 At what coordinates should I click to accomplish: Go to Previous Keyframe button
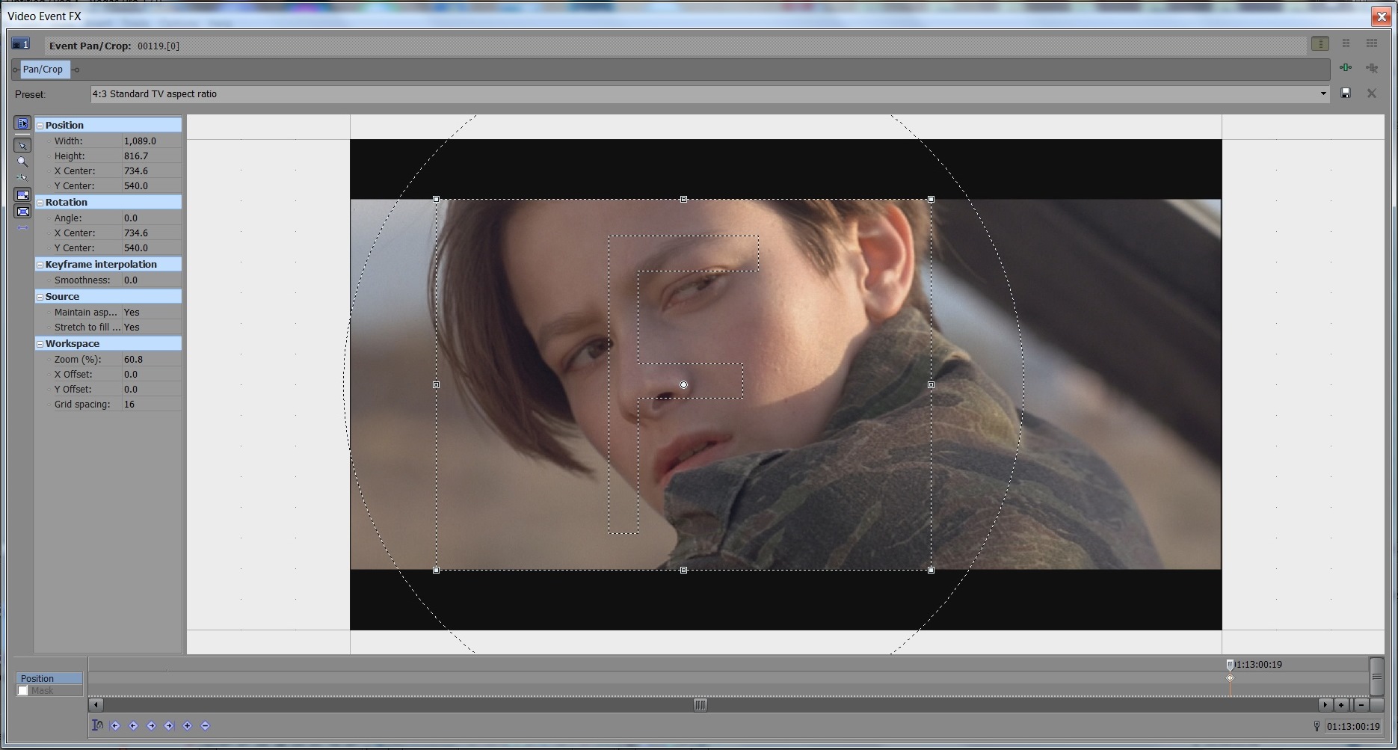coord(133,725)
